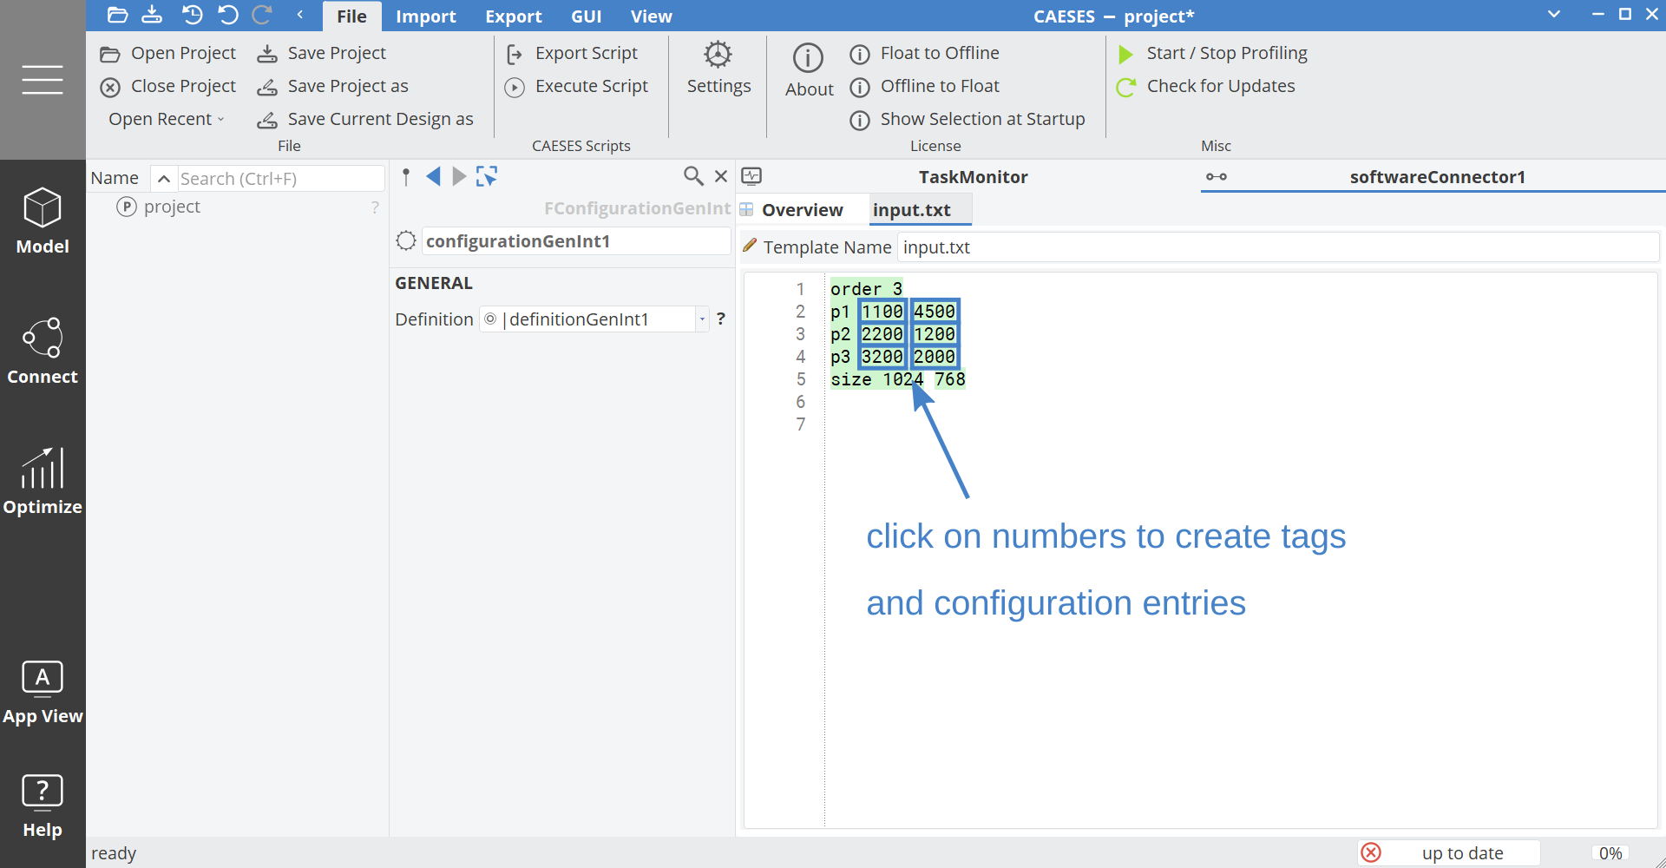Edit the configurationGenInt1 name field

(576, 241)
